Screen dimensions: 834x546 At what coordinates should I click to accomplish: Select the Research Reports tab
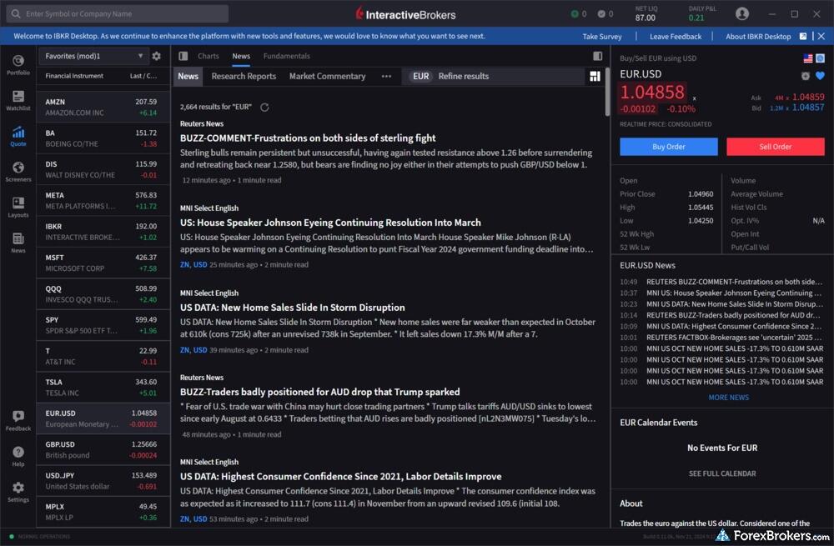coord(244,76)
